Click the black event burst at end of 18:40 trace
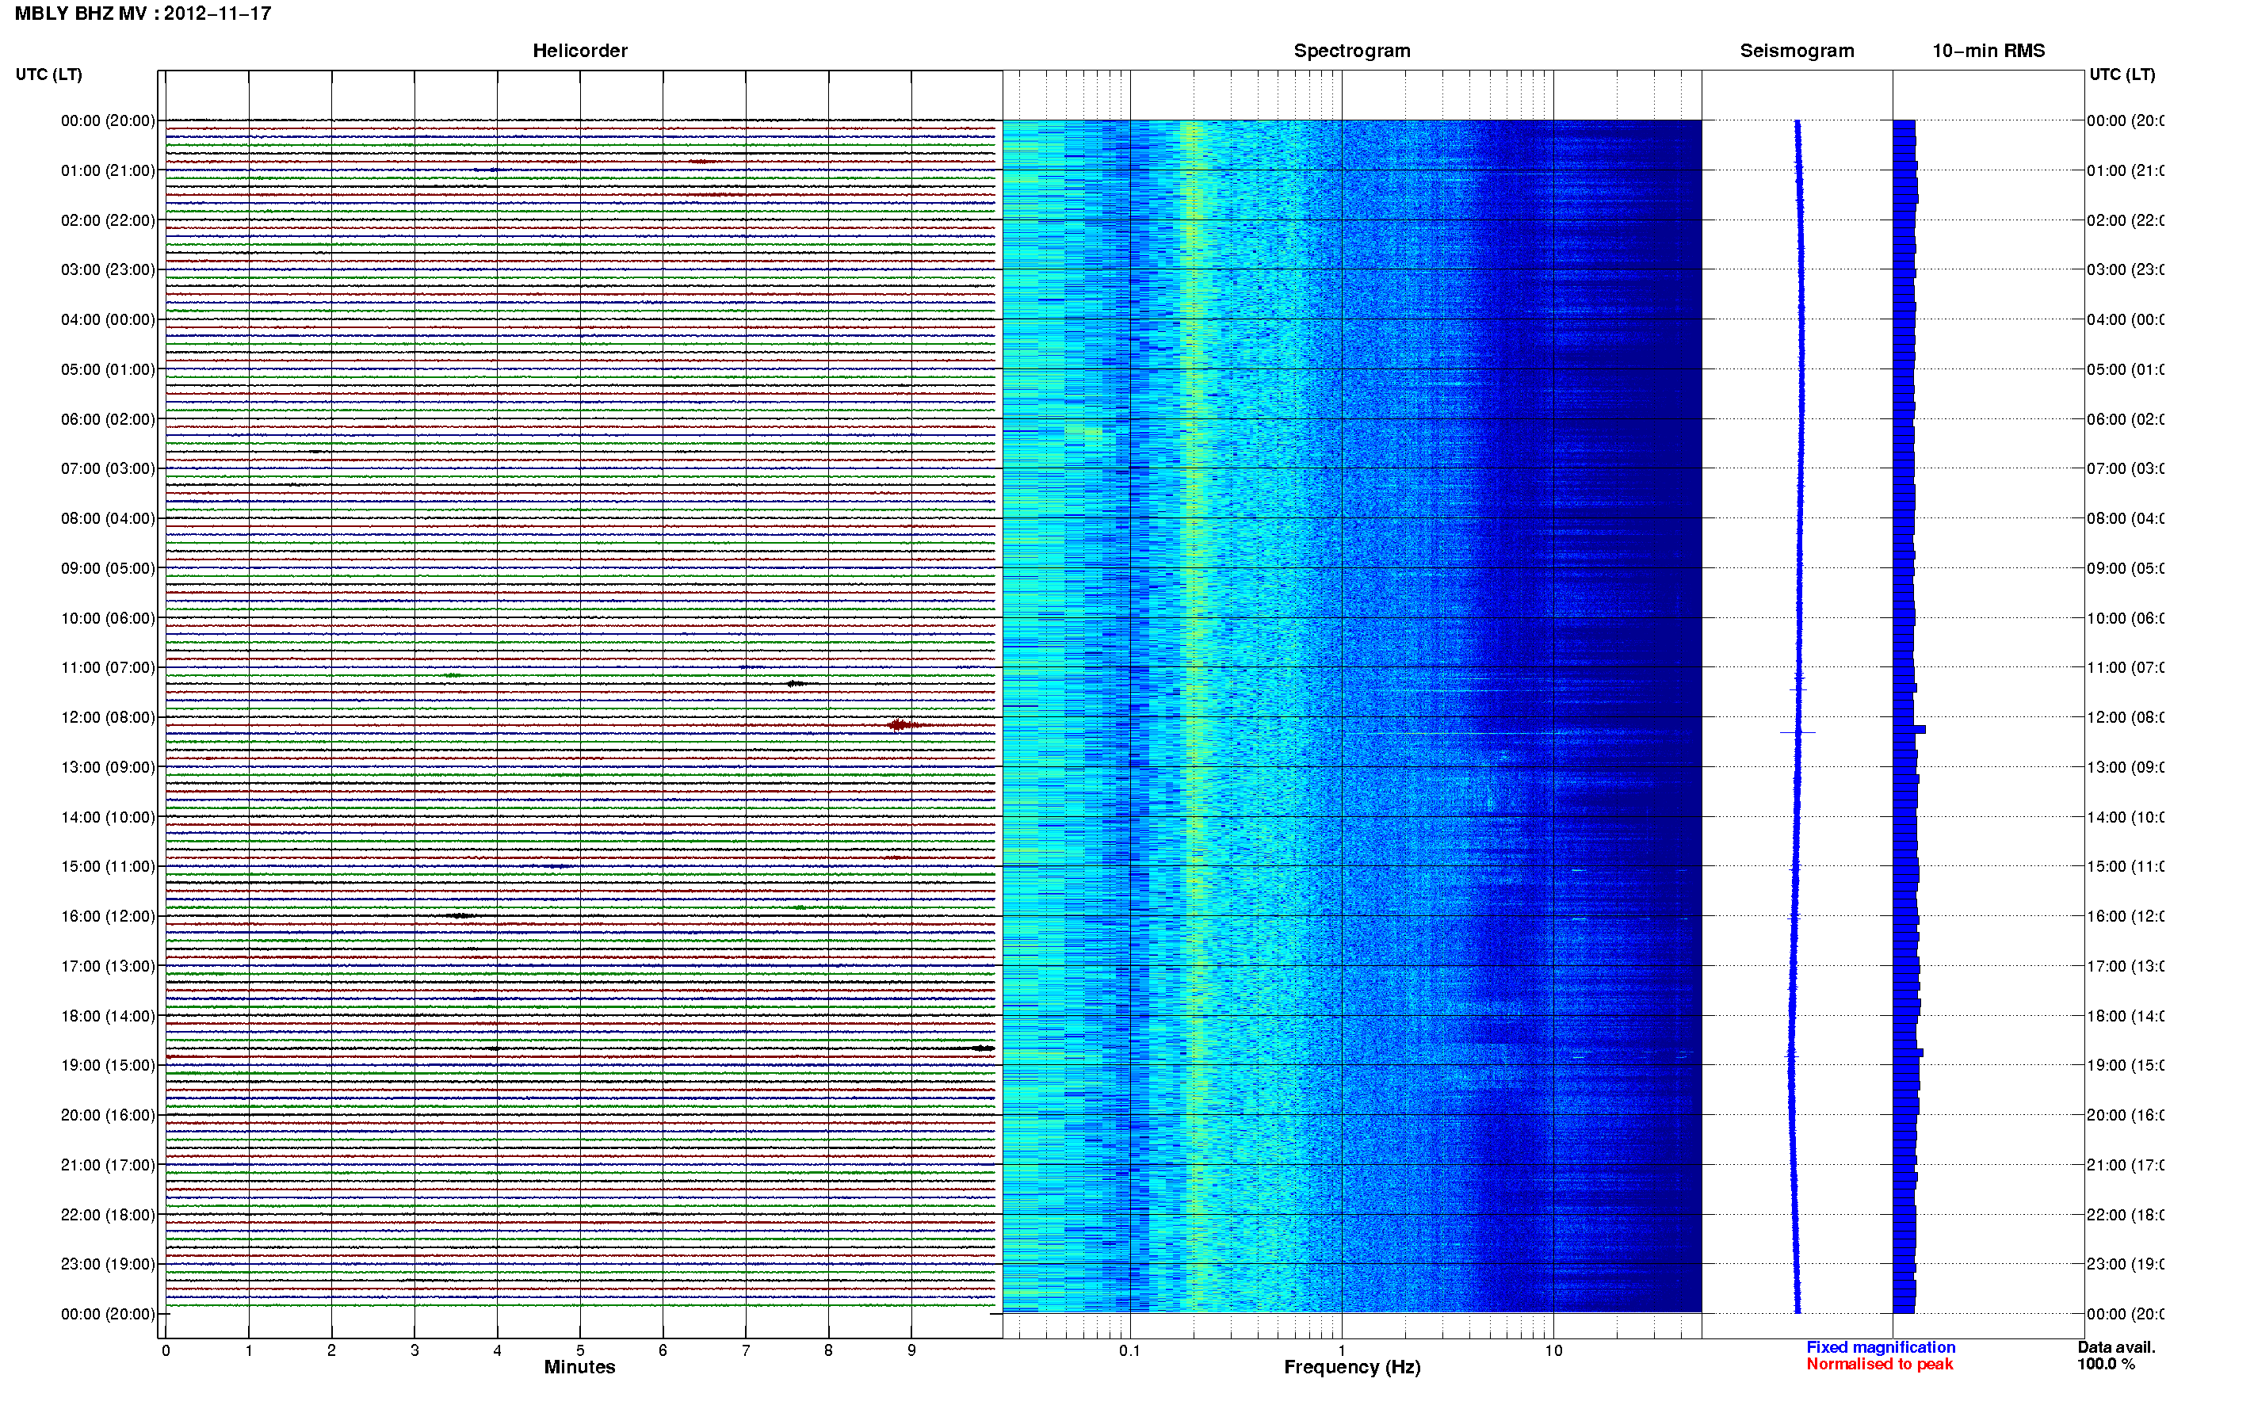This screenshot has width=2254, height=1409. [x=982, y=1048]
